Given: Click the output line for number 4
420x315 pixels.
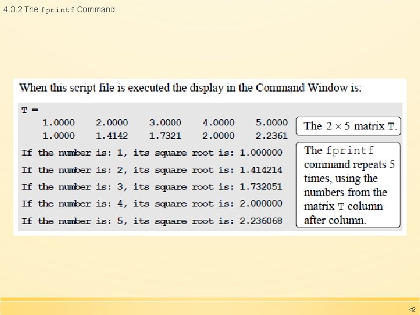Looking at the screenshot, I should [152, 204].
